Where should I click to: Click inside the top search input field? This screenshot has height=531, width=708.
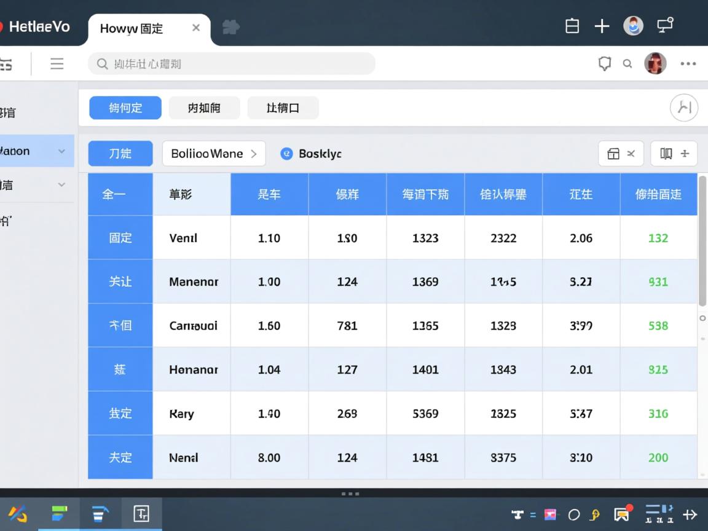pyautogui.click(x=232, y=63)
